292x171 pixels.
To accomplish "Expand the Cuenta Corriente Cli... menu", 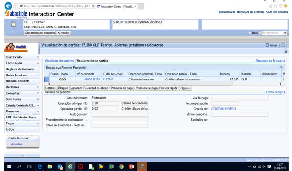I will click(x=22, y=105).
